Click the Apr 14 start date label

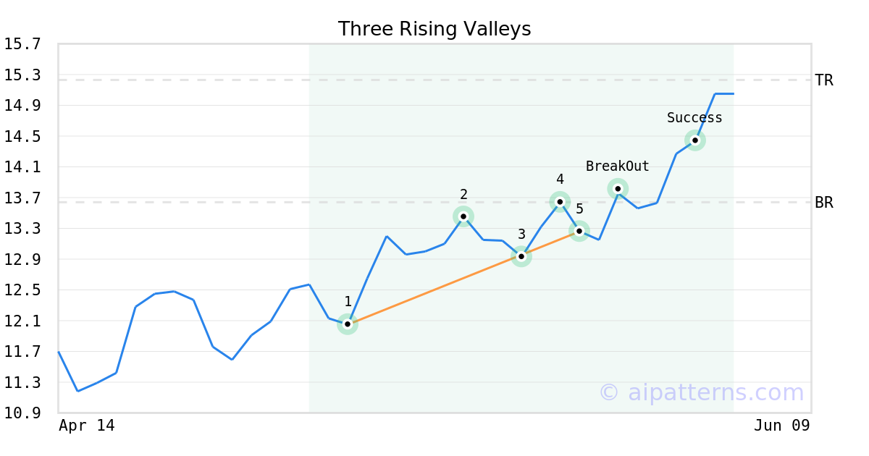tap(87, 426)
